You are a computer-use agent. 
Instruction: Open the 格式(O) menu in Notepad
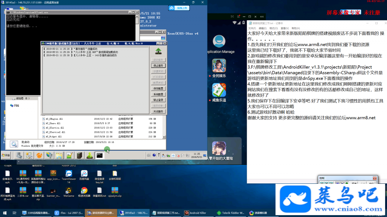click(x=274, y=28)
